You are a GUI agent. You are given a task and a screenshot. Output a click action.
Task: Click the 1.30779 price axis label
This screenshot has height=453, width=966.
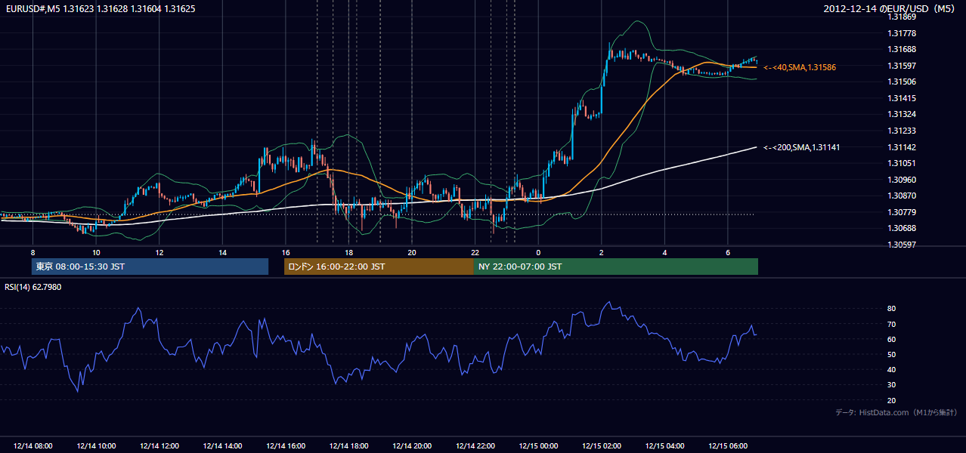tap(902, 212)
